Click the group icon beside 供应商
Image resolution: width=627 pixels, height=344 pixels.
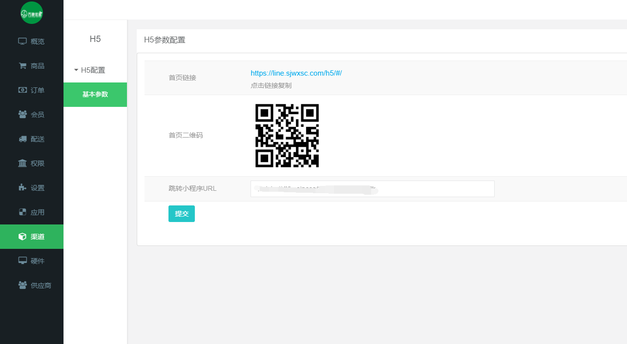coord(22,285)
